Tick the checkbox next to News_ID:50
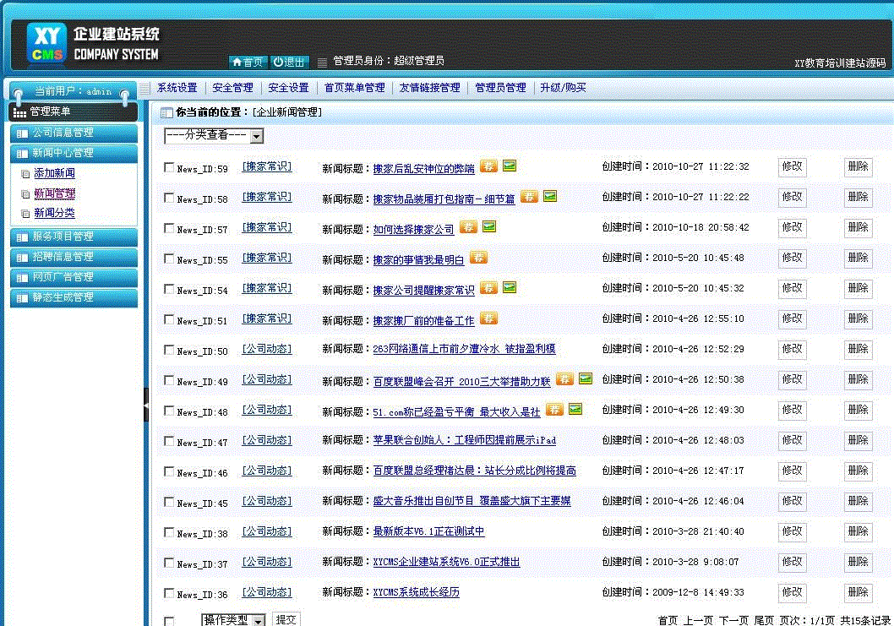Image resolution: width=894 pixels, height=626 pixels. pyautogui.click(x=169, y=350)
